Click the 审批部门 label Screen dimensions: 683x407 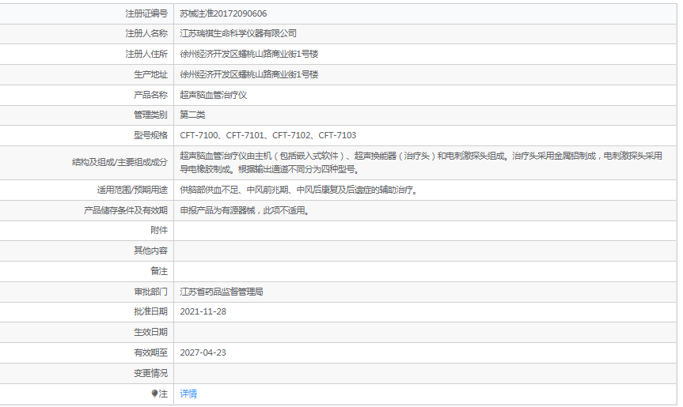(x=150, y=292)
